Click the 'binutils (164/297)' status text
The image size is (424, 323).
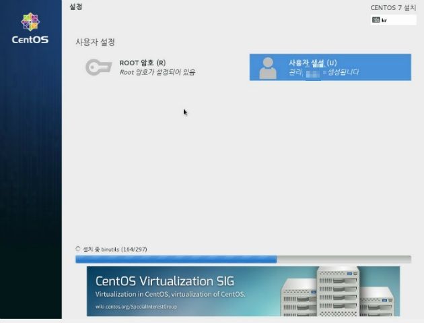(124, 249)
